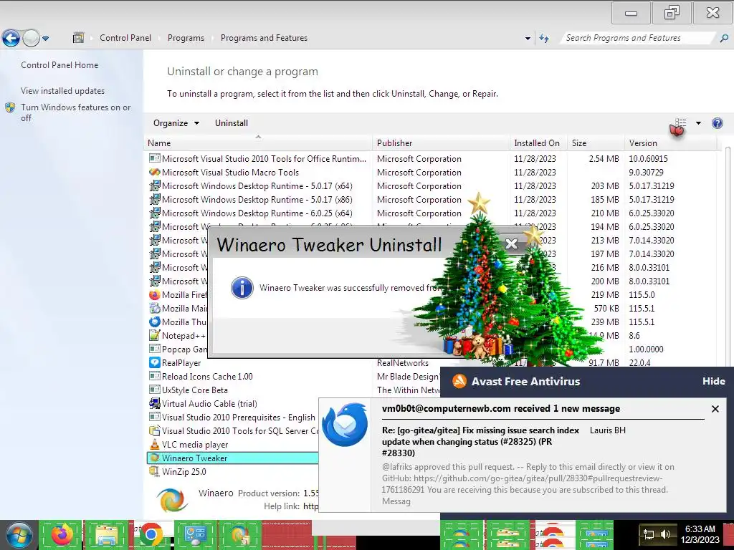Open Firefox from the taskbar

click(62, 535)
